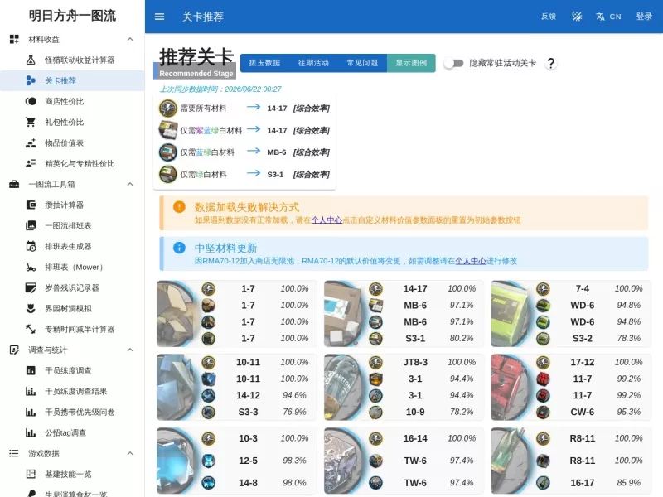This screenshot has height=497, width=663.
Task: Click the question mark help icon
Action: click(550, 64)
